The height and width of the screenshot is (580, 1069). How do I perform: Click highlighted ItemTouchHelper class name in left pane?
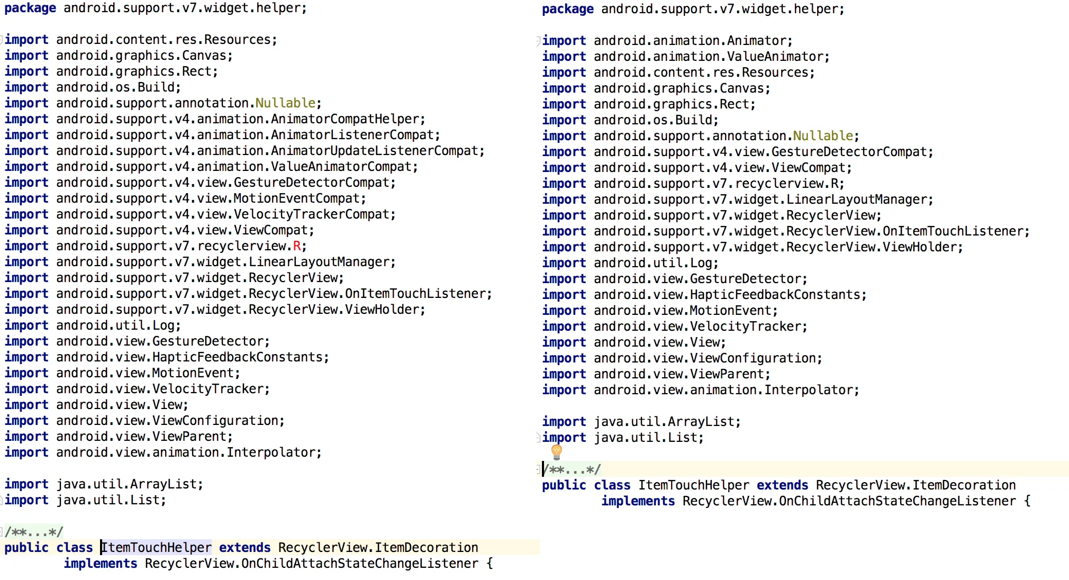click(x=157, y=547)
